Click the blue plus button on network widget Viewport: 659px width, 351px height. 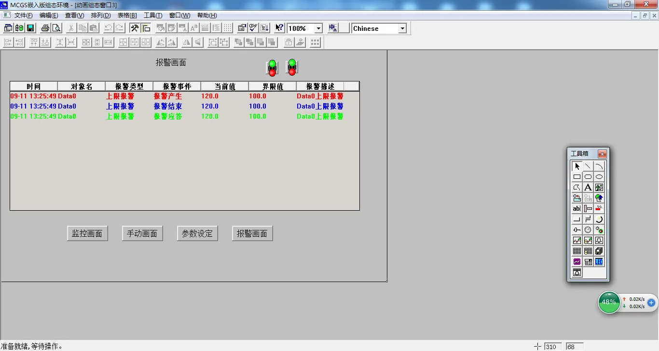coord(651,303)
